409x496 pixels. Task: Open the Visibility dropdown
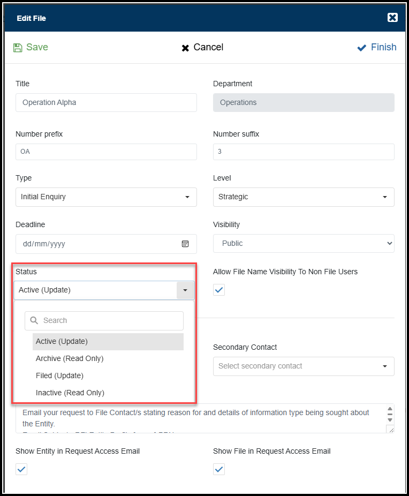pyautogui.click(x=304, y=243)
